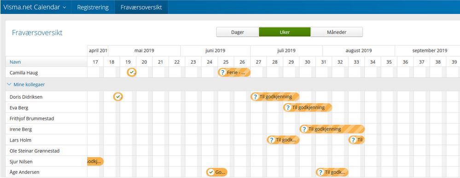
Task: Click Doris Didriksen's approved checkmark icon in May
Action: point(118,97)
